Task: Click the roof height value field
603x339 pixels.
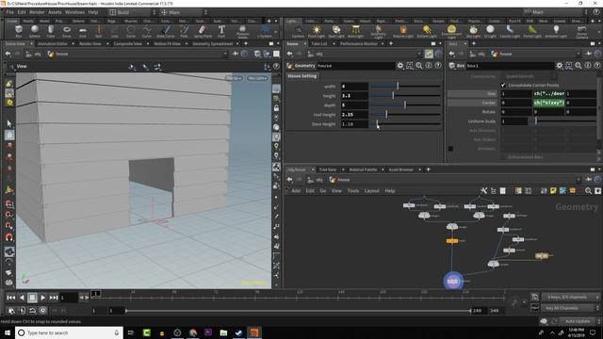Action: [x=354, y=115]
